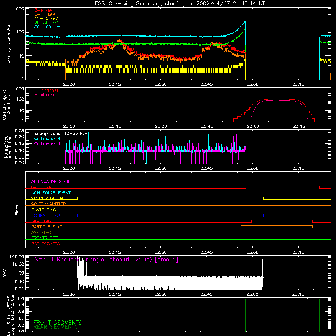Screen dimensions: 336x336
Task: Select the 'REAR SEGMENTS' legend label
Action: [56, 327]
